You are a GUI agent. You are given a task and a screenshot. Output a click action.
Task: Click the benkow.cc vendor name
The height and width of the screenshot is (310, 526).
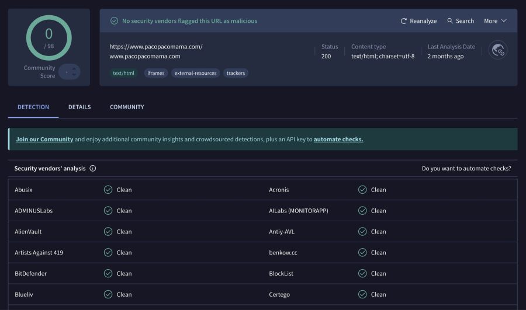[x=283, y=253]
